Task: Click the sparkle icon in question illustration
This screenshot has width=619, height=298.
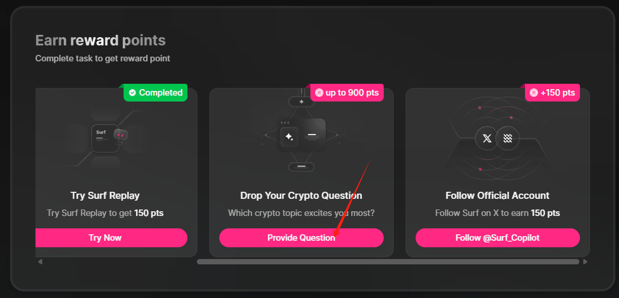Action: 289,137
